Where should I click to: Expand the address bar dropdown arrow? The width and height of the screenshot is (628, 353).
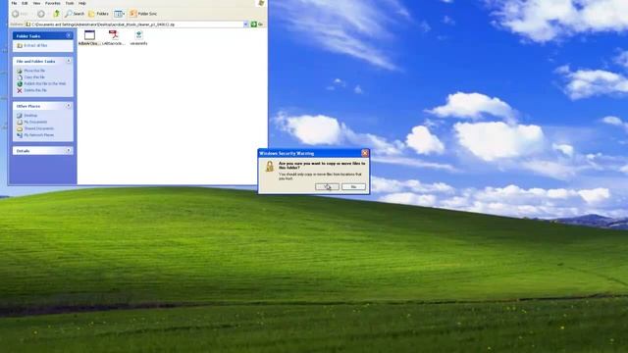(x=245, y=25)
